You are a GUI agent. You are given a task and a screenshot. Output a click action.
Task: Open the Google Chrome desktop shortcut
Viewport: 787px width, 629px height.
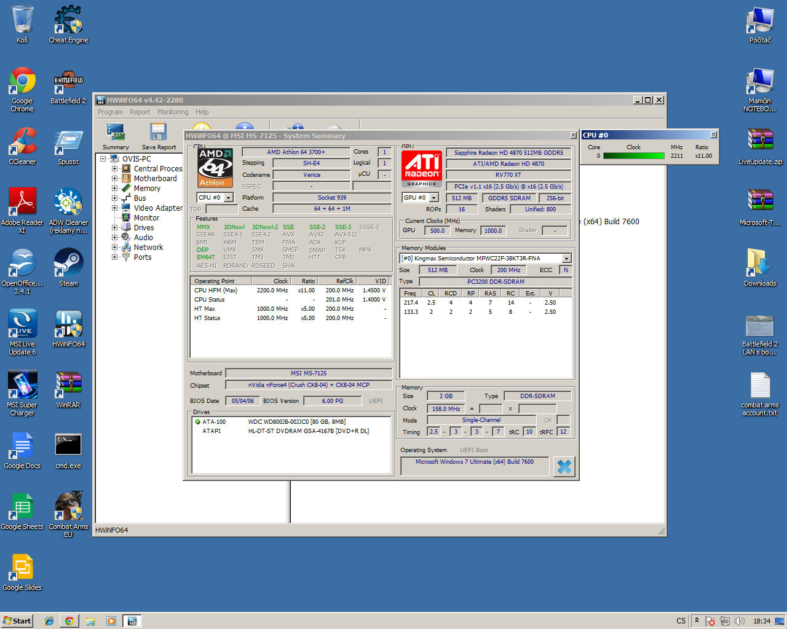click(x=22, y=90)
